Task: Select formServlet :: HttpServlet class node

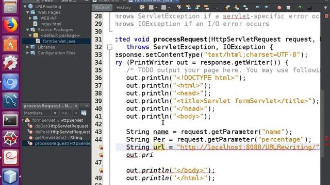Action: point(57,120)
